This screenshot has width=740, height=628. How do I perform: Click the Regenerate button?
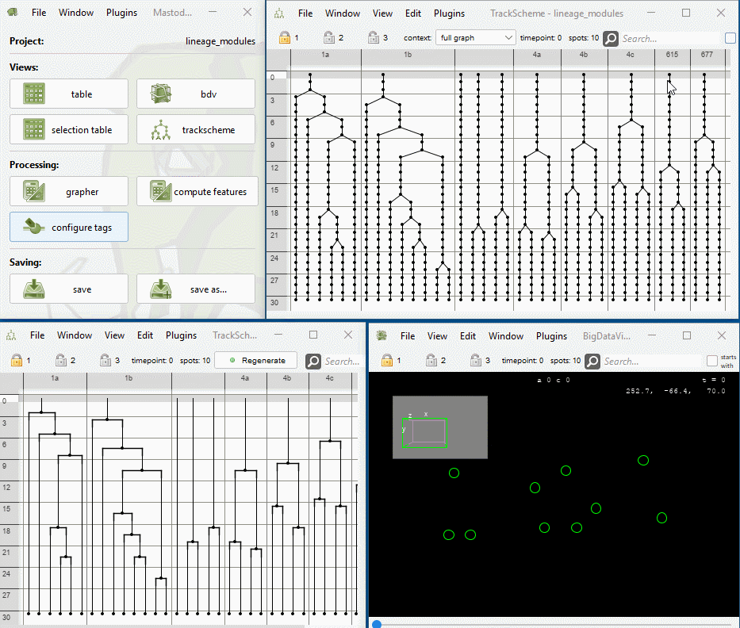pyautogui.click(x=256, y=360)
